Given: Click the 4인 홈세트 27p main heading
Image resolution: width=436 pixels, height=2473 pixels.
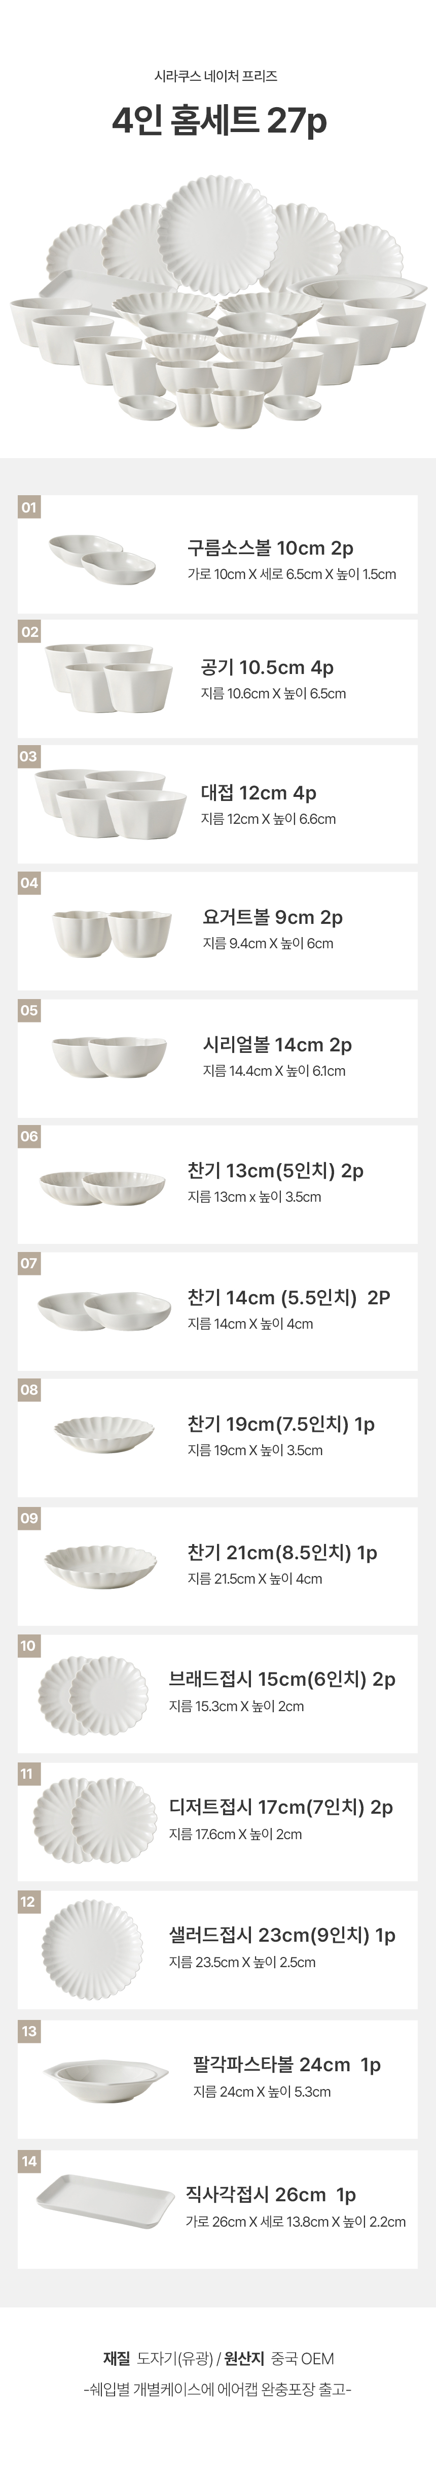Looking at the screenshot, I should [x=219, y=123].
